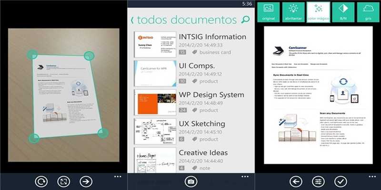The height and width of the screenshot is (190, 381).
Task: Tap product tag under UX Sketching
Action: (x=205, y=139)
